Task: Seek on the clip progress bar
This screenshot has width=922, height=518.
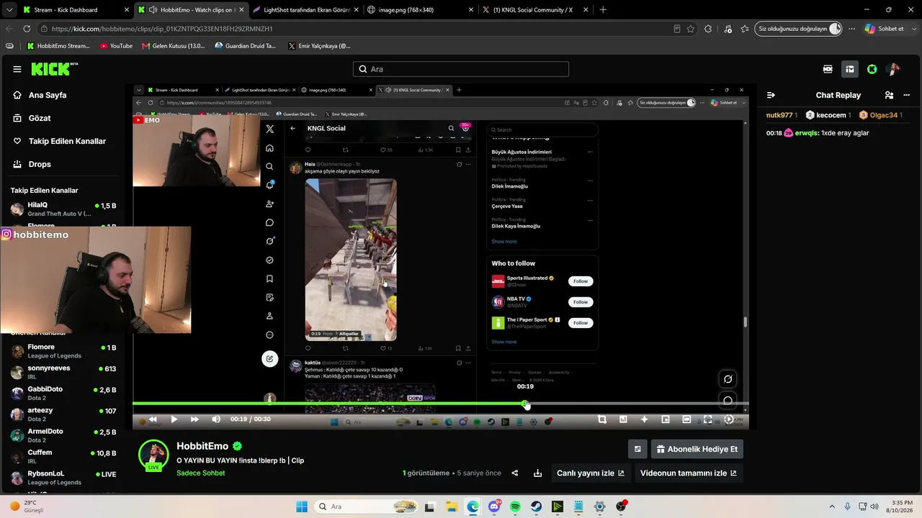Action: point(441,404)
